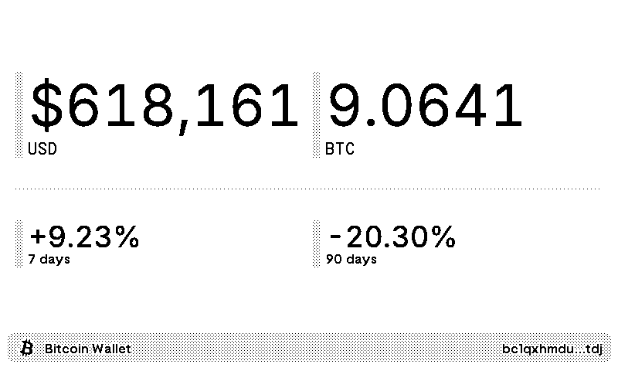Select the USD currency label
Image resolution: width=618 pixels, height=371 pixels.
click(42, 149)
